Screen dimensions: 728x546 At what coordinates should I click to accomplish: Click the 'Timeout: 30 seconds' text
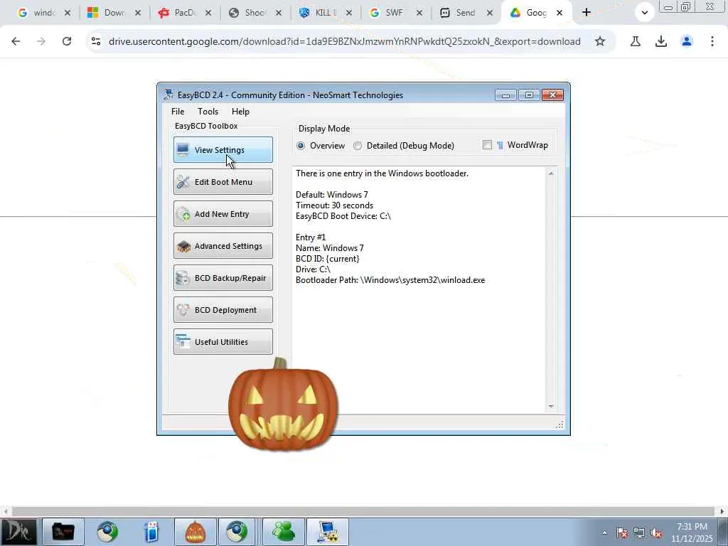point(334,205)
